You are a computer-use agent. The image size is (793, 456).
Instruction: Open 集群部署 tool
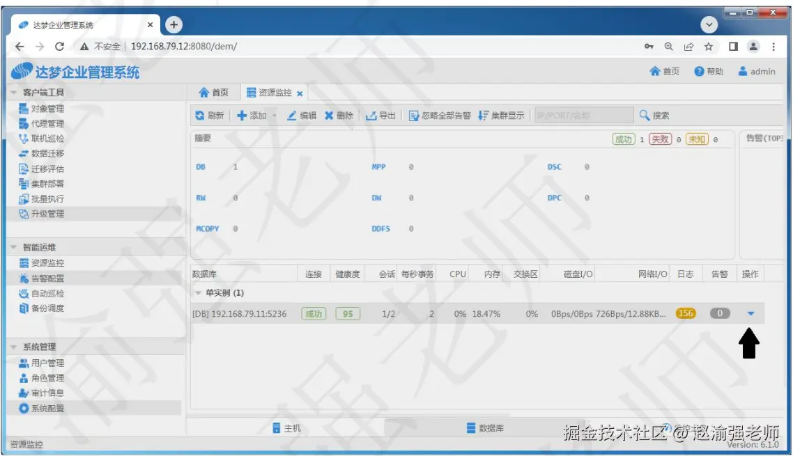(x=42, y=184)
